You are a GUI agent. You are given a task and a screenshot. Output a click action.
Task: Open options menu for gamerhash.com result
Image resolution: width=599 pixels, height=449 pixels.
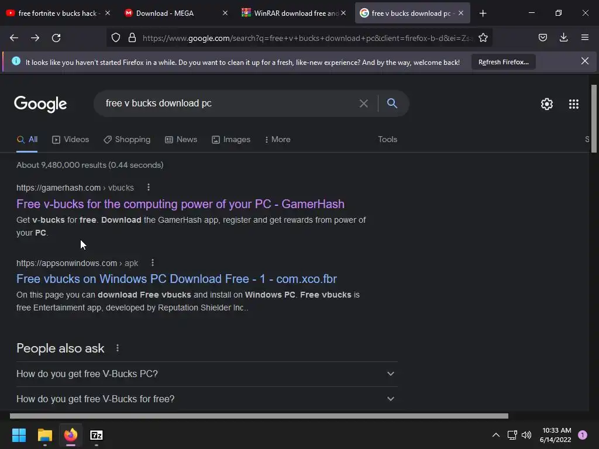[148, 188]
